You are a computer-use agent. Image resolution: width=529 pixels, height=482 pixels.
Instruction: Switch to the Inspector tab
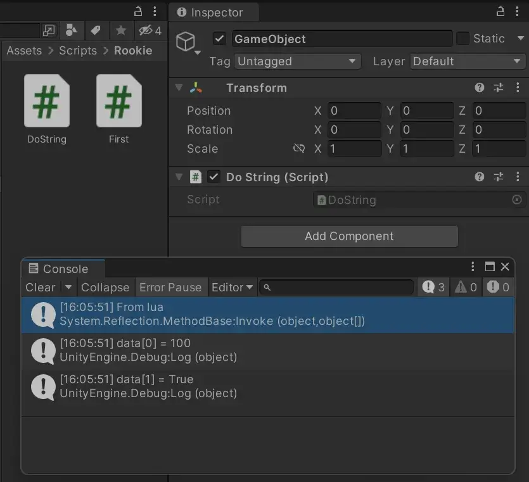tap(214, 13)
